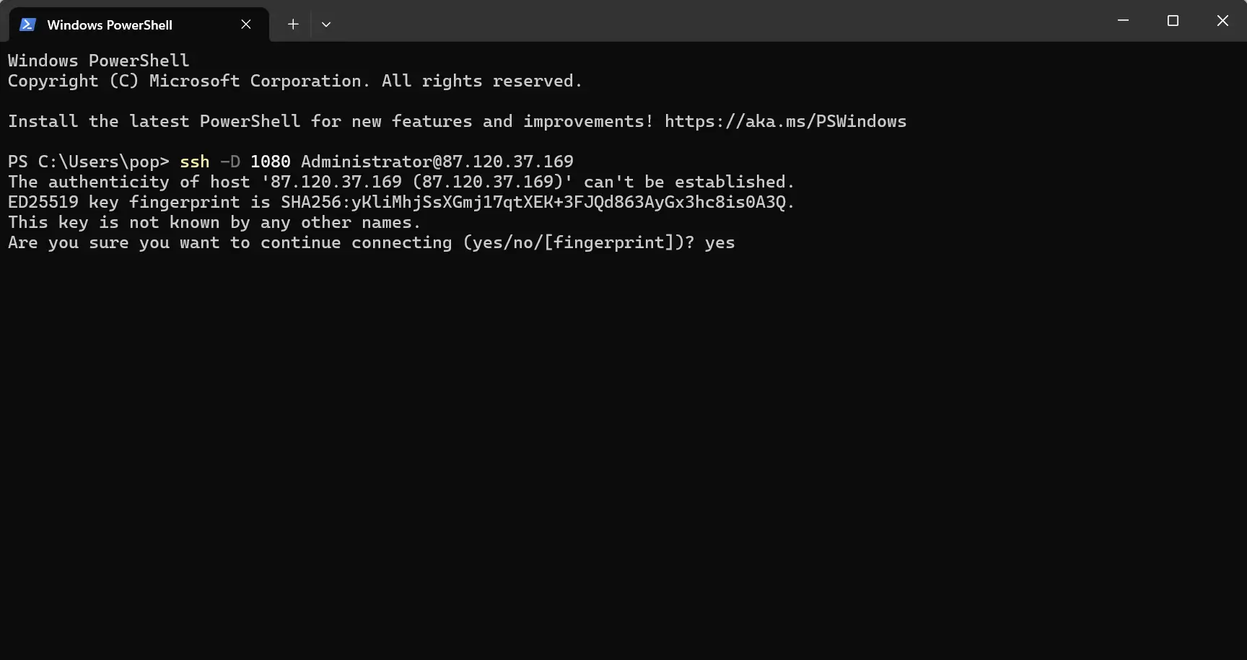Click the 1080 port number in command
1247x660 pixels.
click(x=271, y=162)
